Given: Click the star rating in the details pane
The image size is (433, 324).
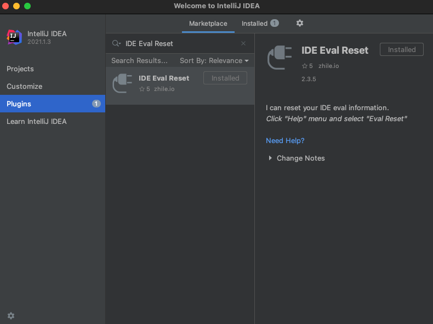Looking at the screenshot, I should [x=307, y=66].
